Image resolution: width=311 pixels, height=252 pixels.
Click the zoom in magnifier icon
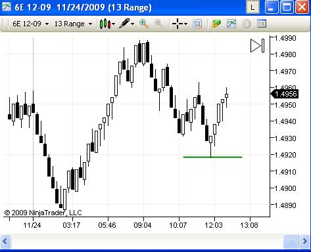click(144, 24)
